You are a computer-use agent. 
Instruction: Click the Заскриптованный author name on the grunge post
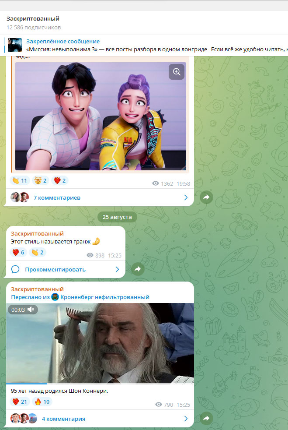click(x=37, y=233)
